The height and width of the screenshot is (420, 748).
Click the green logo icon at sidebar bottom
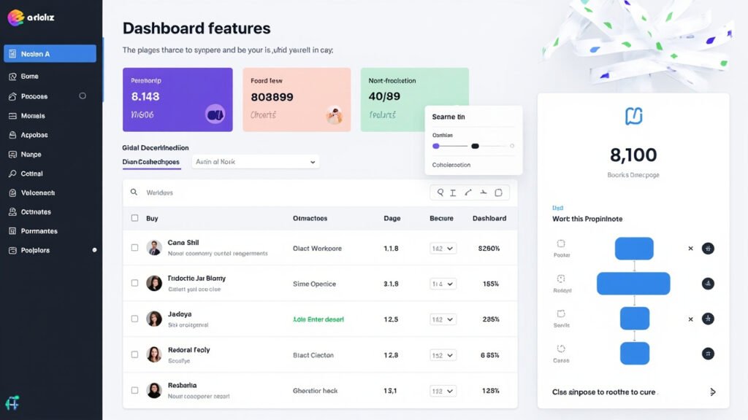pyautogui.click(x=13, y=402)
